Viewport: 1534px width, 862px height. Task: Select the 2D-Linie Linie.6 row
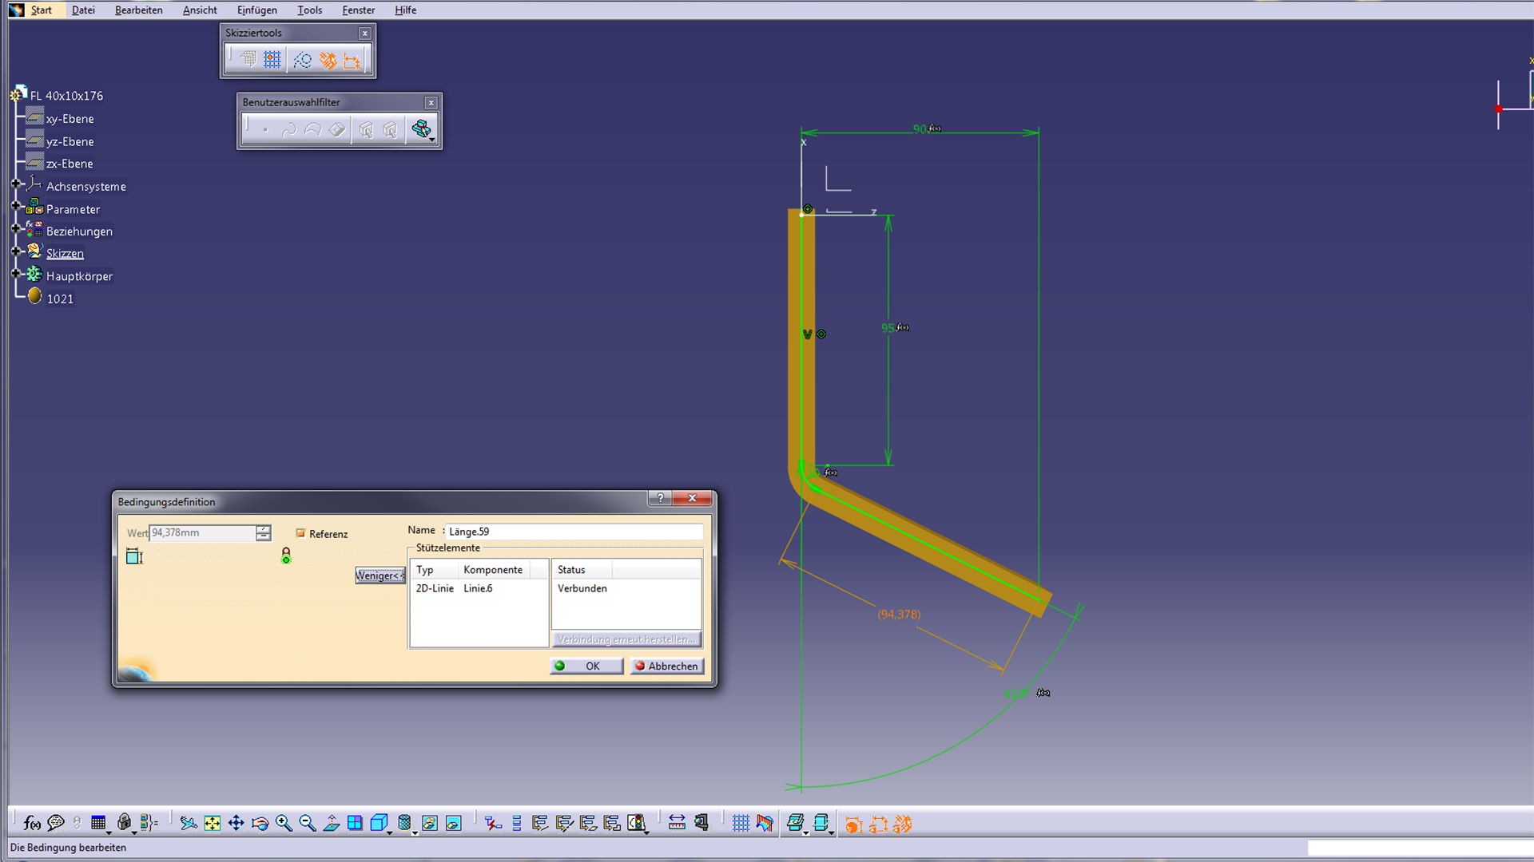pos(479,588)
